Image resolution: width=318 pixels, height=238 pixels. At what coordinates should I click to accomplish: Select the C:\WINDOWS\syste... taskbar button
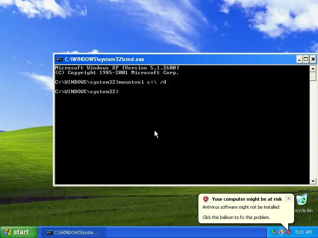[74, 232]
